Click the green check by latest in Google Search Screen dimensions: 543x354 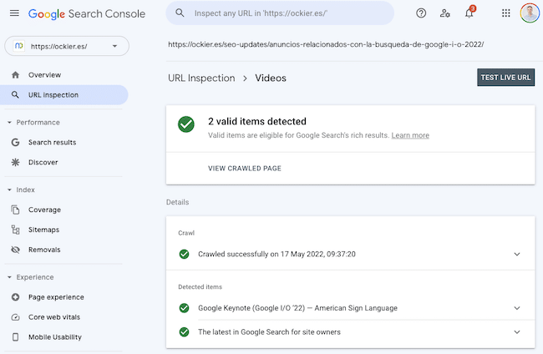pos(185,331)
